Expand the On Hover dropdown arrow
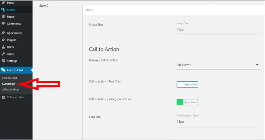 coord(257,65)
